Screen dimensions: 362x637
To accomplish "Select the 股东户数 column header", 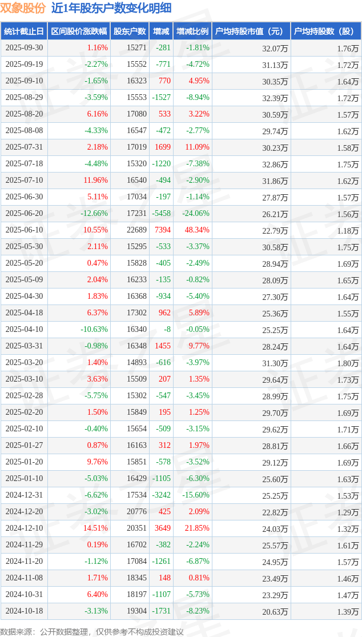I will point(130,31).
